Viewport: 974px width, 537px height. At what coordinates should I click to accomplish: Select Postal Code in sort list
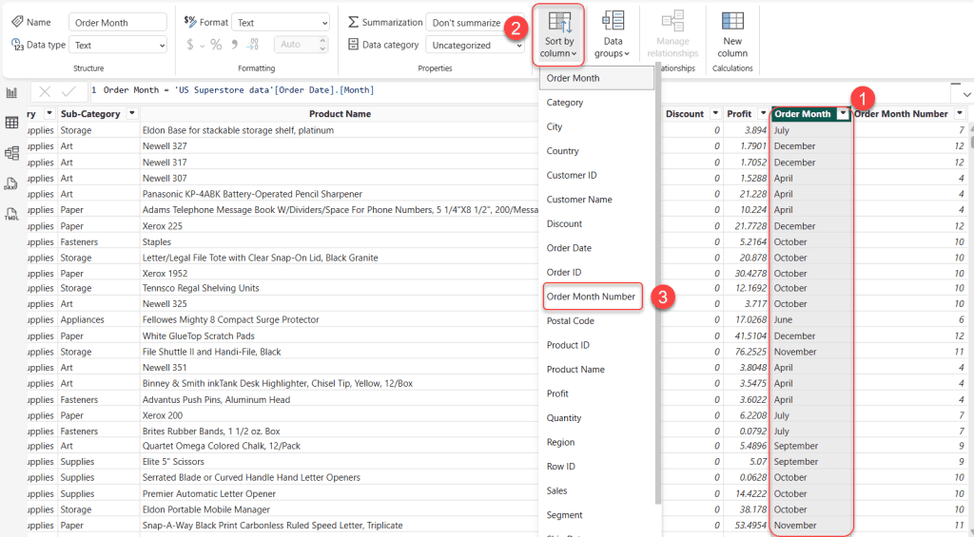(596, 321)
